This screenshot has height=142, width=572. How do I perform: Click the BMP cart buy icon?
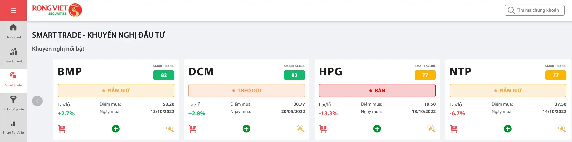[62, 129]
